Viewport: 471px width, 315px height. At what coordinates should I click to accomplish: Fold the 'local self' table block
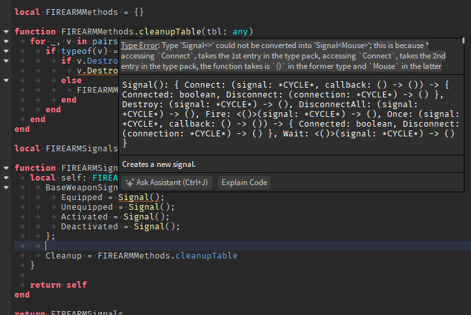6,178
